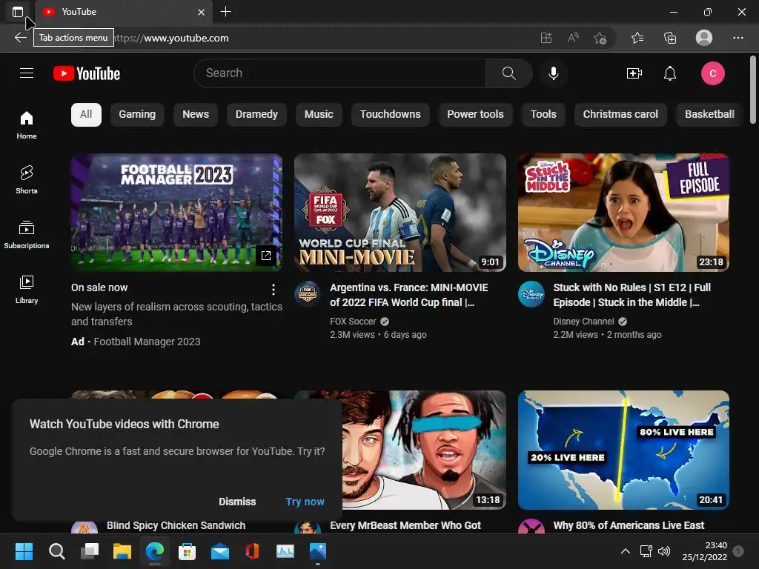Open the pink C account avatar

[712, 73]
